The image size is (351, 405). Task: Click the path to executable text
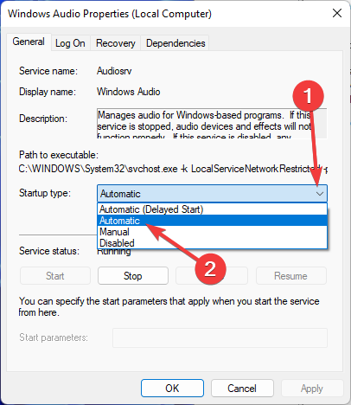173,169
